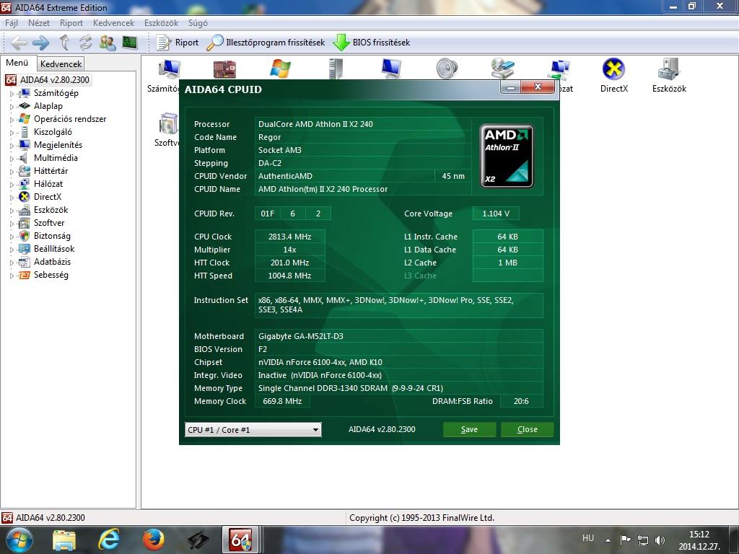Open the users icon in the toolbar
Image resolution: width=739 pixels, height=554 pixels.
[x=108, y=43]
